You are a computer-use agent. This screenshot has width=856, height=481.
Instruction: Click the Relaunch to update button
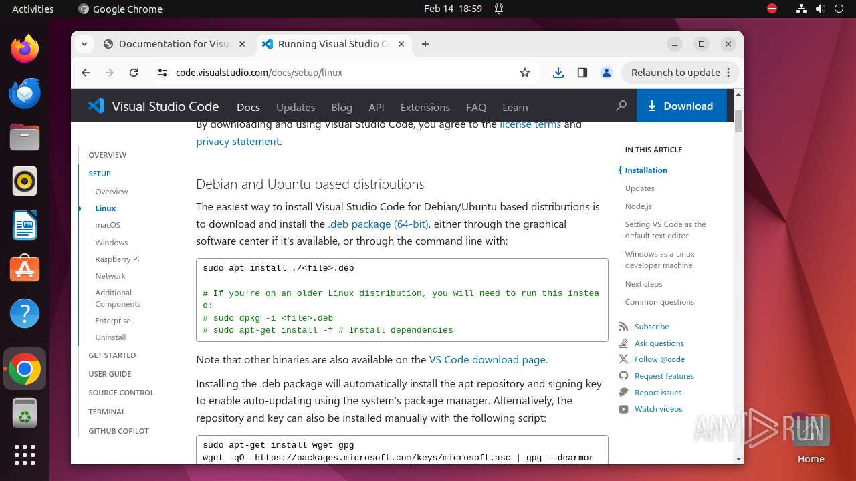pyautogui.click(x=680, y=73)
